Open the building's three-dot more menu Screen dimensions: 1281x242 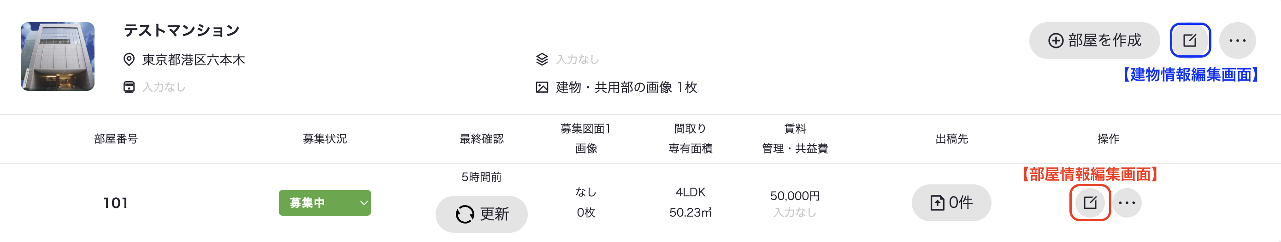coord(1237,40)
